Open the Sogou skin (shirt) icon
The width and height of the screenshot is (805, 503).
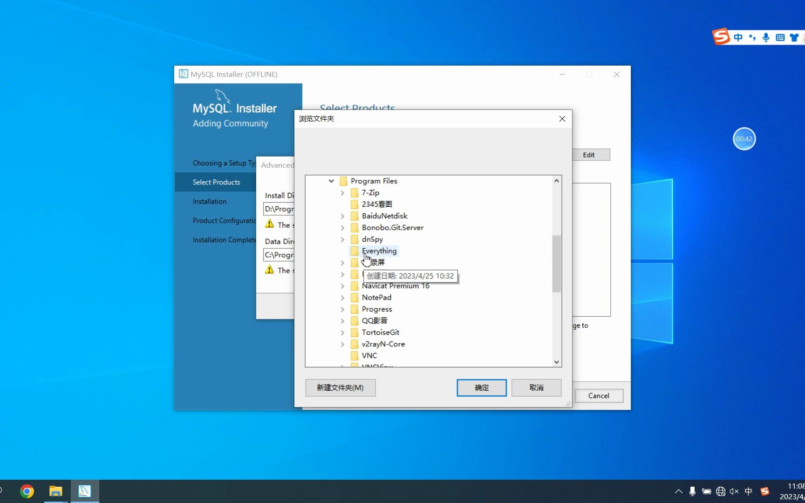point(794,38)
